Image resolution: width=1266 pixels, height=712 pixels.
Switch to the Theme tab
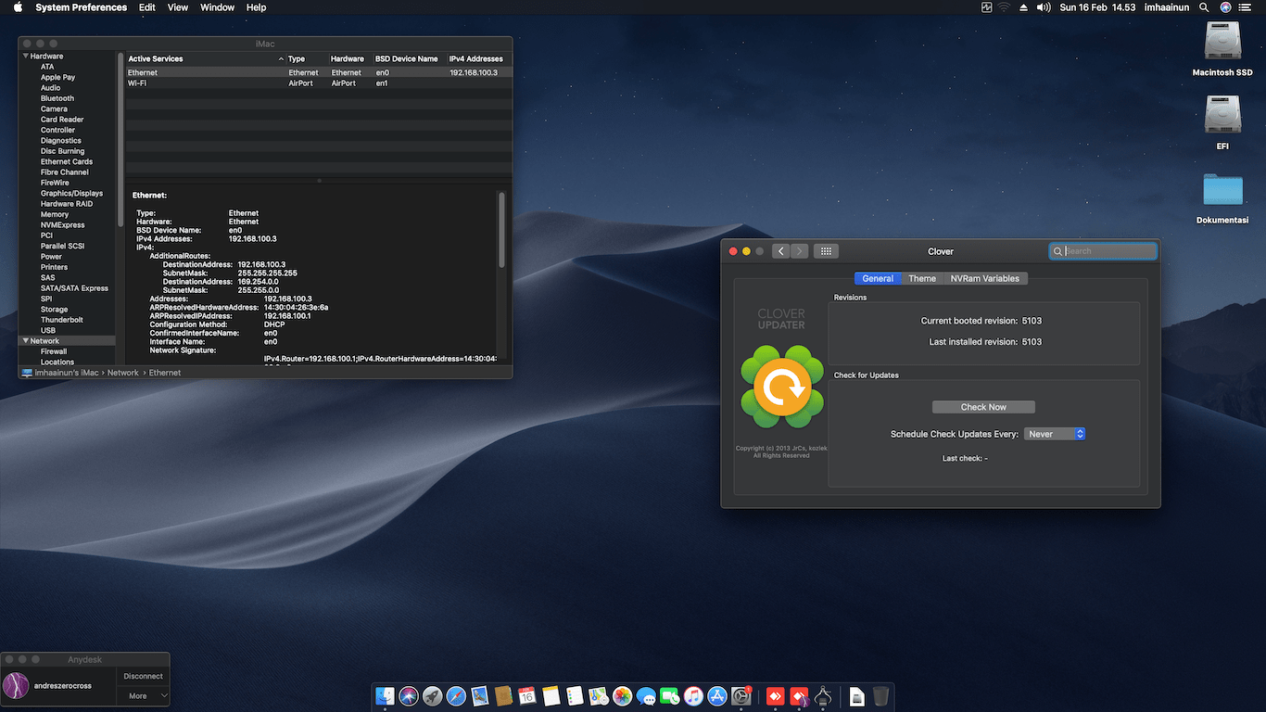coord(922,278)
